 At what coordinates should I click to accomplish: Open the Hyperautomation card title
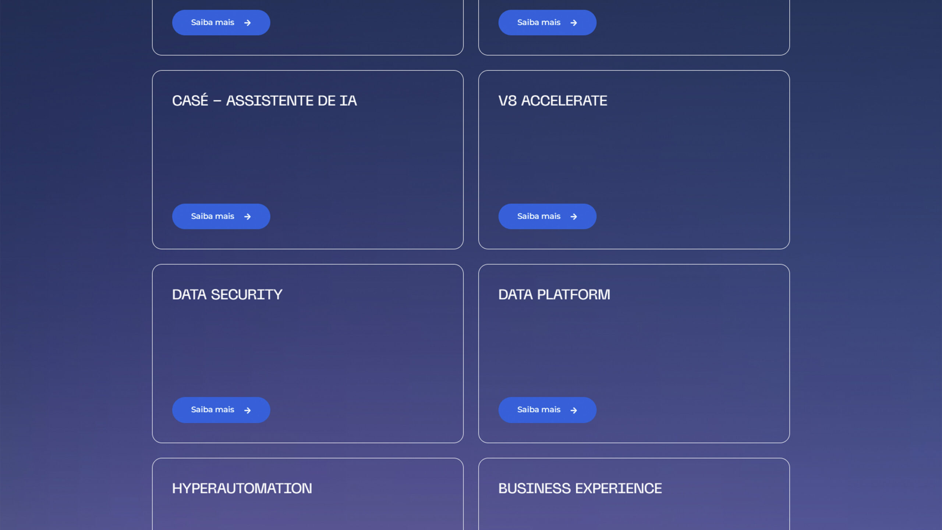tap(242, 488)
